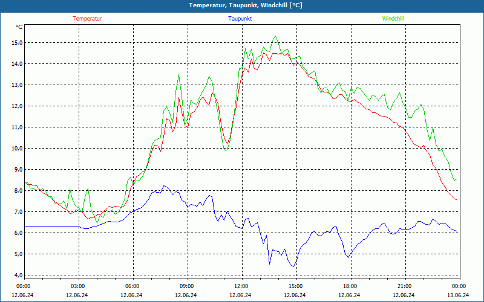Viewport: 484px width, 302px height.
Task: Click the '°C' unit label on the y-axis
Action: click(19, 27)
